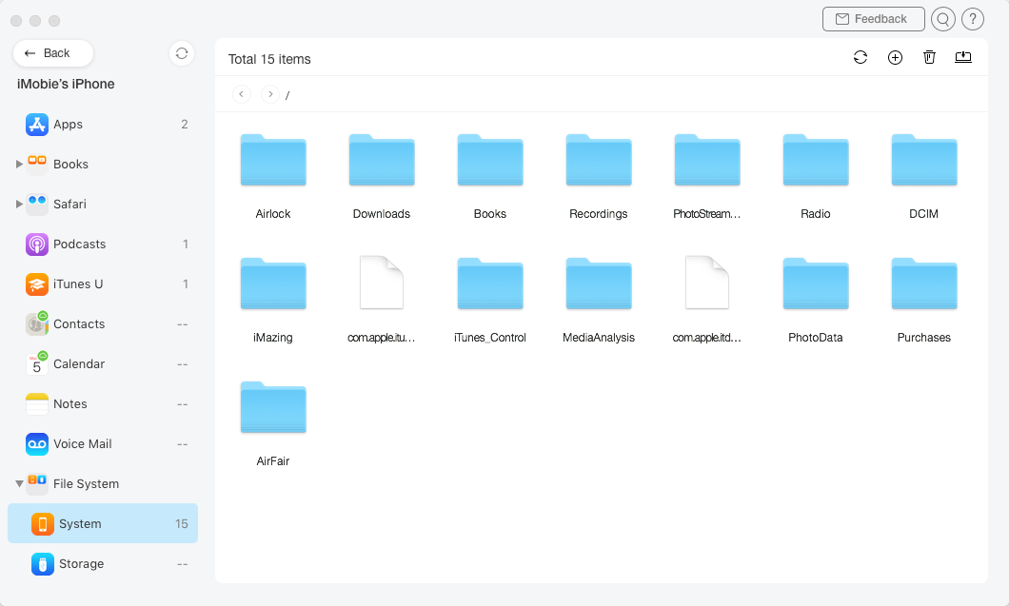Click the root path slash breadcrumb
Viewport: 1009px width, 606px height.
[x=287, y=95]
